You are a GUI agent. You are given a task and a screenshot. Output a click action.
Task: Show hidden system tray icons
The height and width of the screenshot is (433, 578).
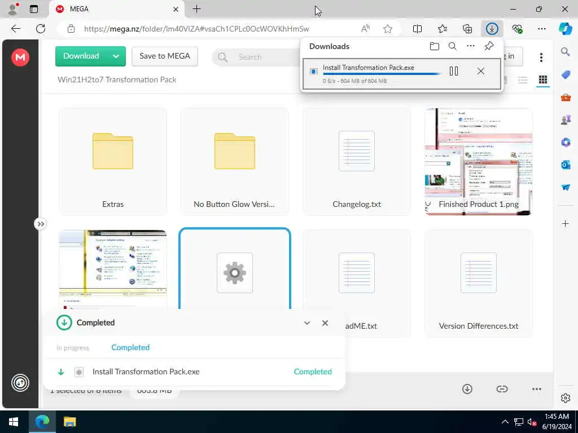coord(505,422)
